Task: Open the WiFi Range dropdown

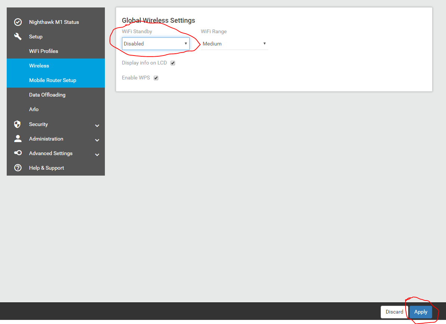Action: (234, 44)
